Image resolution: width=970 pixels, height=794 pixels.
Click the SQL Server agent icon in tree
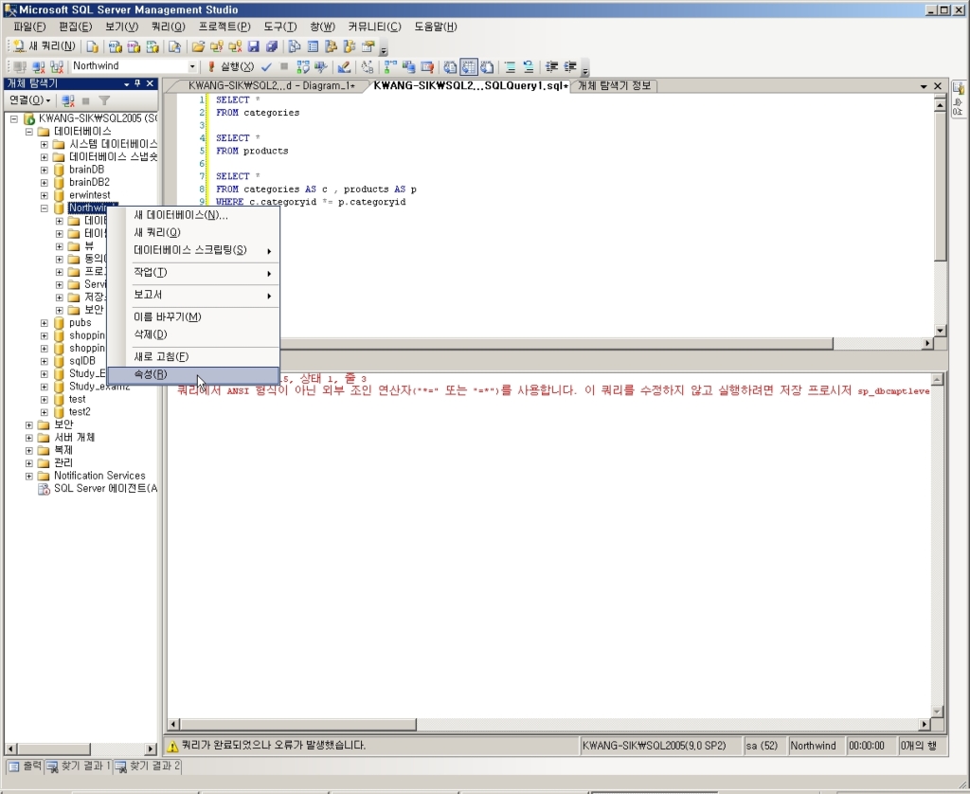click(x=44, y=489)
